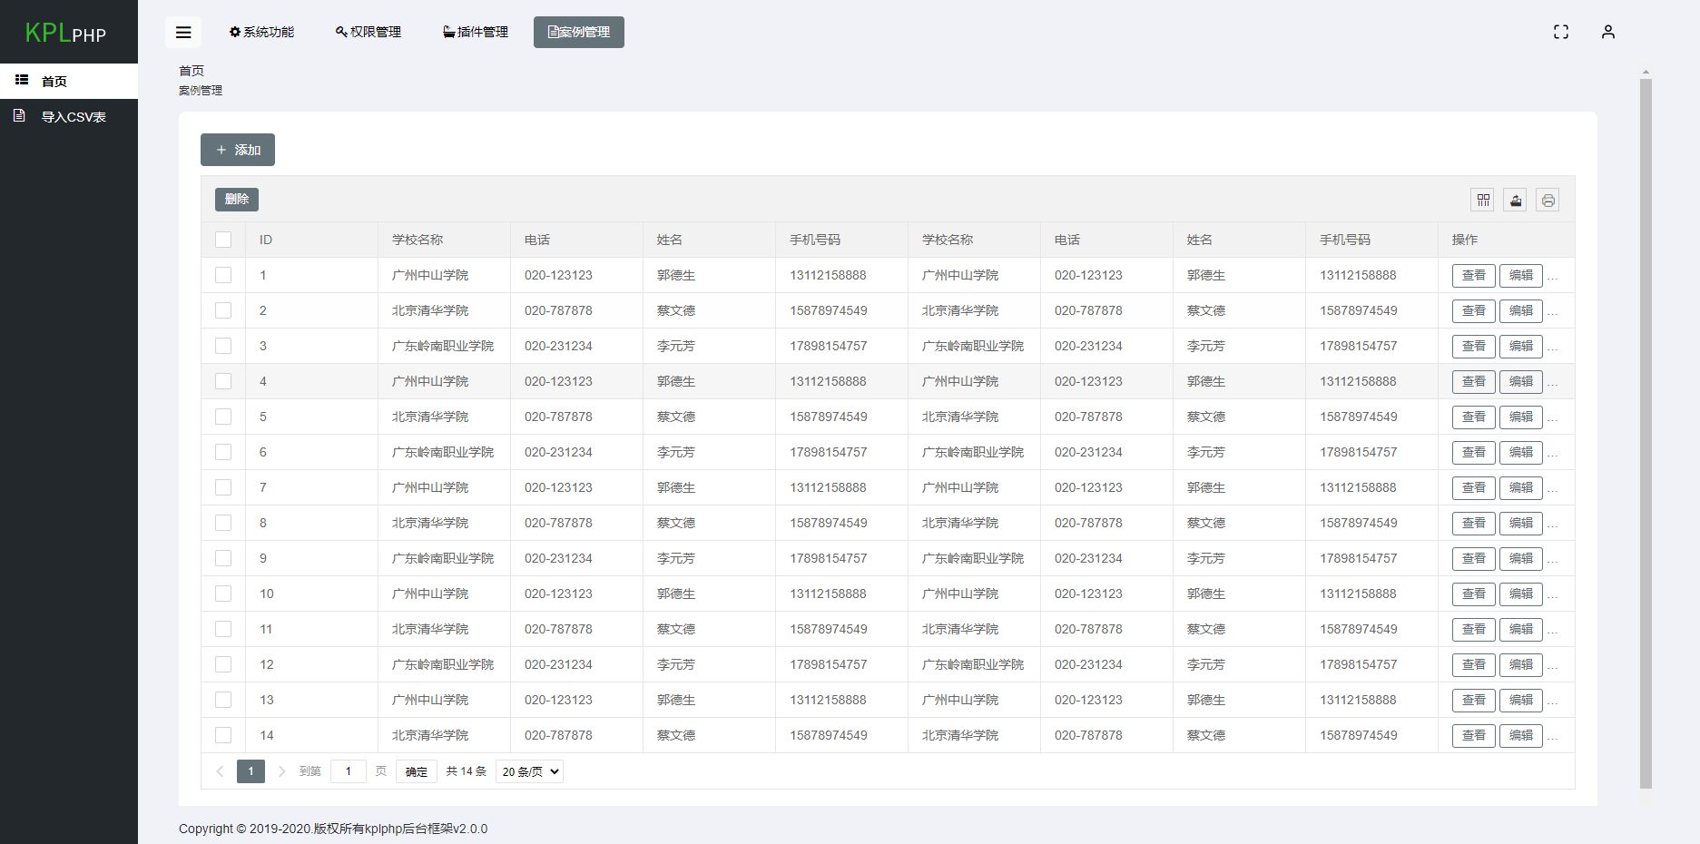Viewport: 1700px width, 844px height.
Task: Click the page scrollbar thumb on the right
Action: (x=1646, y=434)
